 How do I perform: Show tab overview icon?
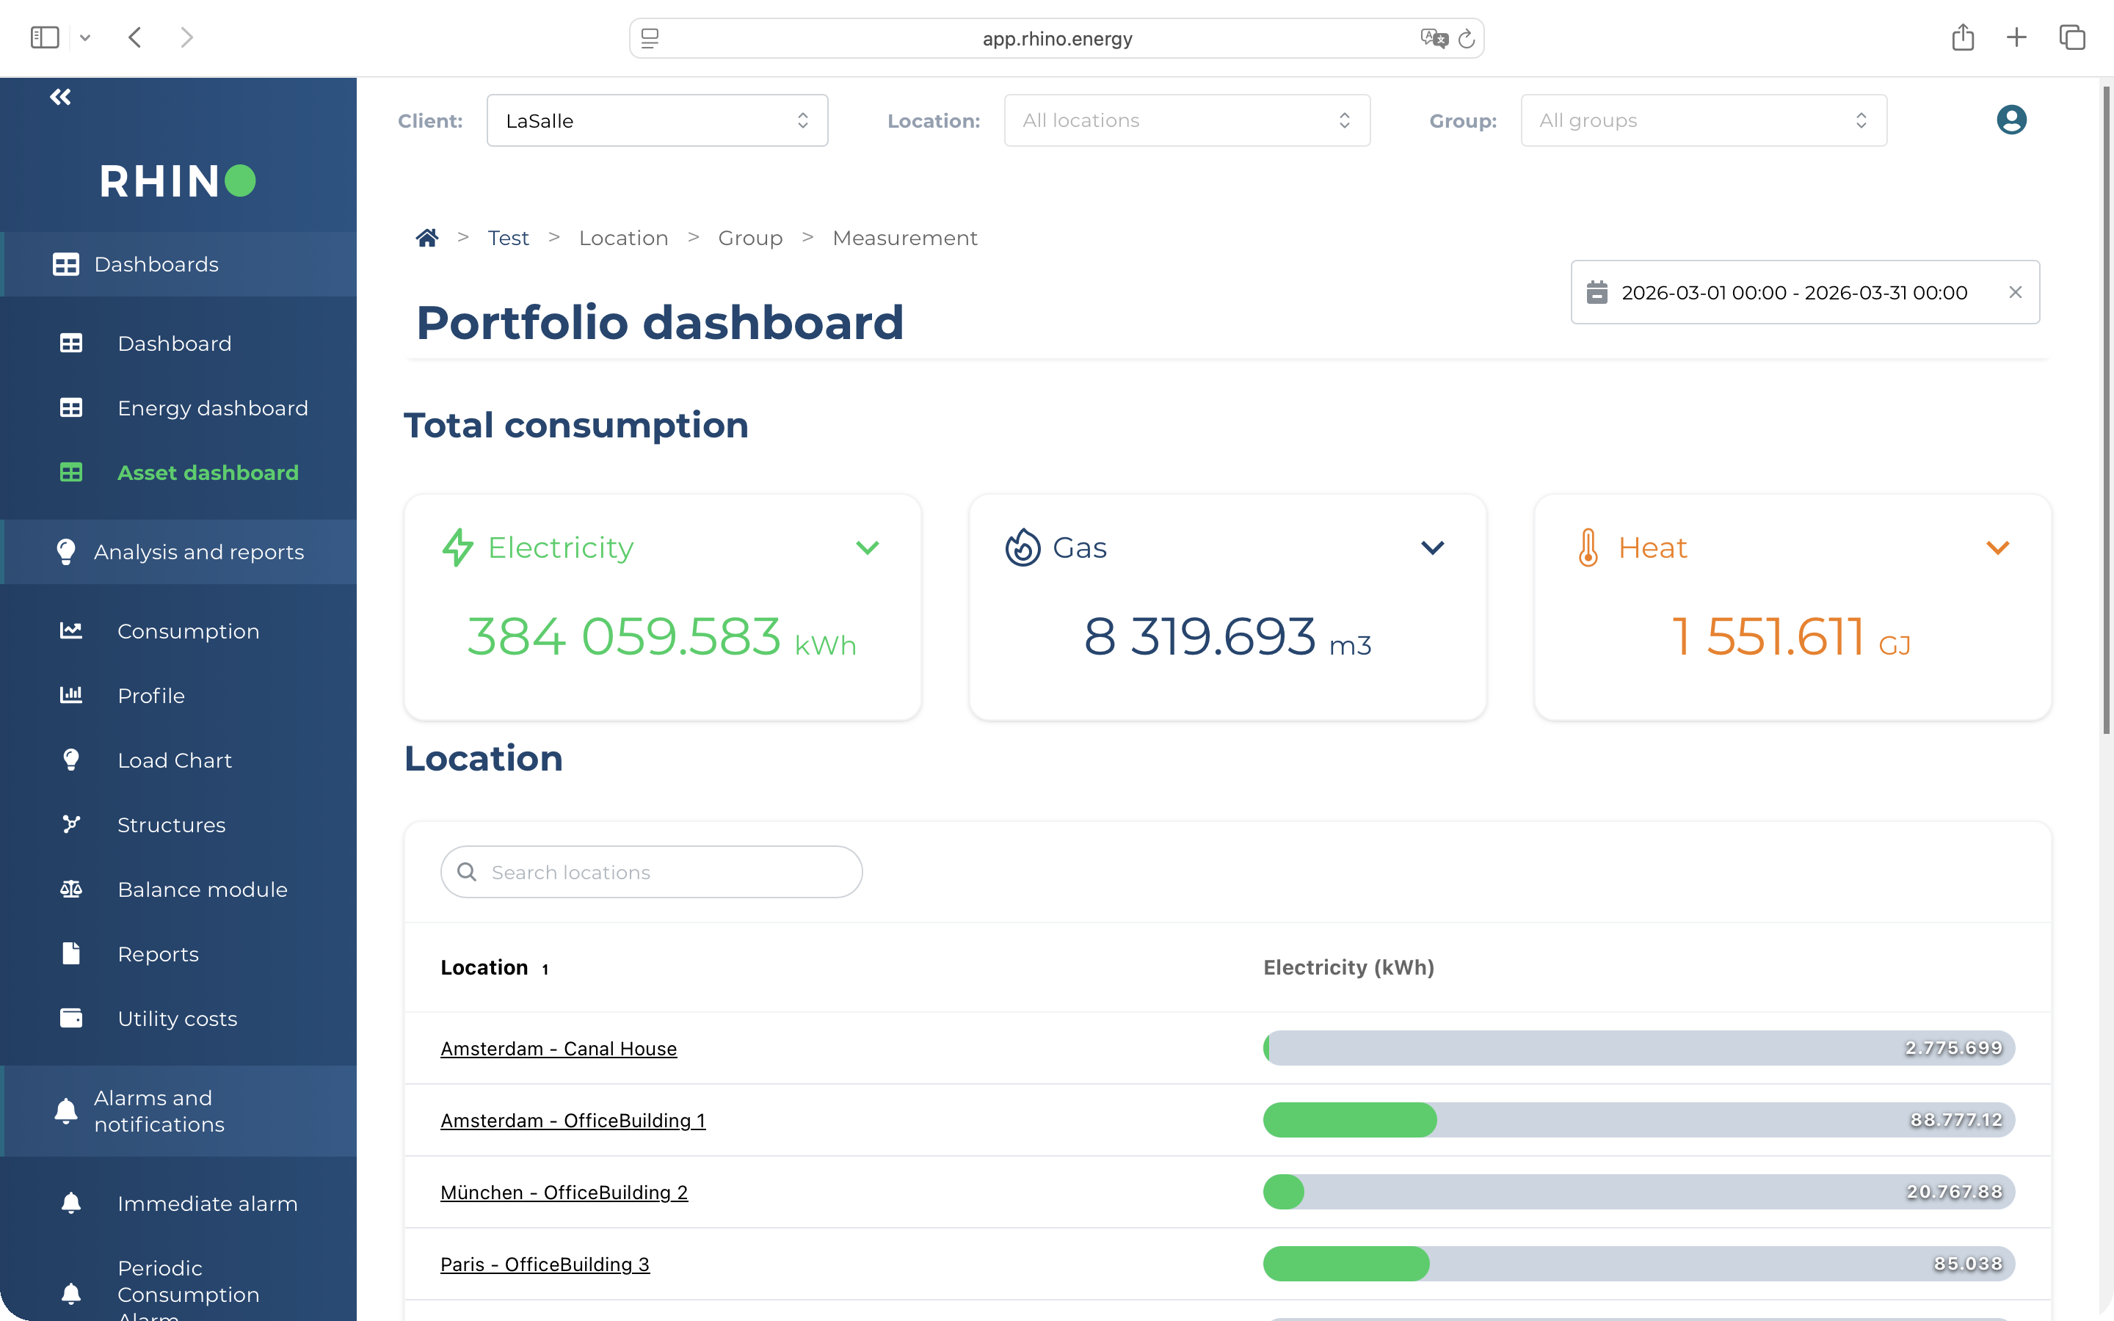(x=2072, y=37)
